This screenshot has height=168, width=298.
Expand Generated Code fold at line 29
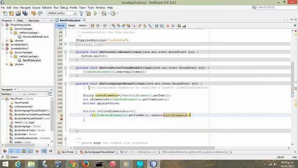point(66,44)
